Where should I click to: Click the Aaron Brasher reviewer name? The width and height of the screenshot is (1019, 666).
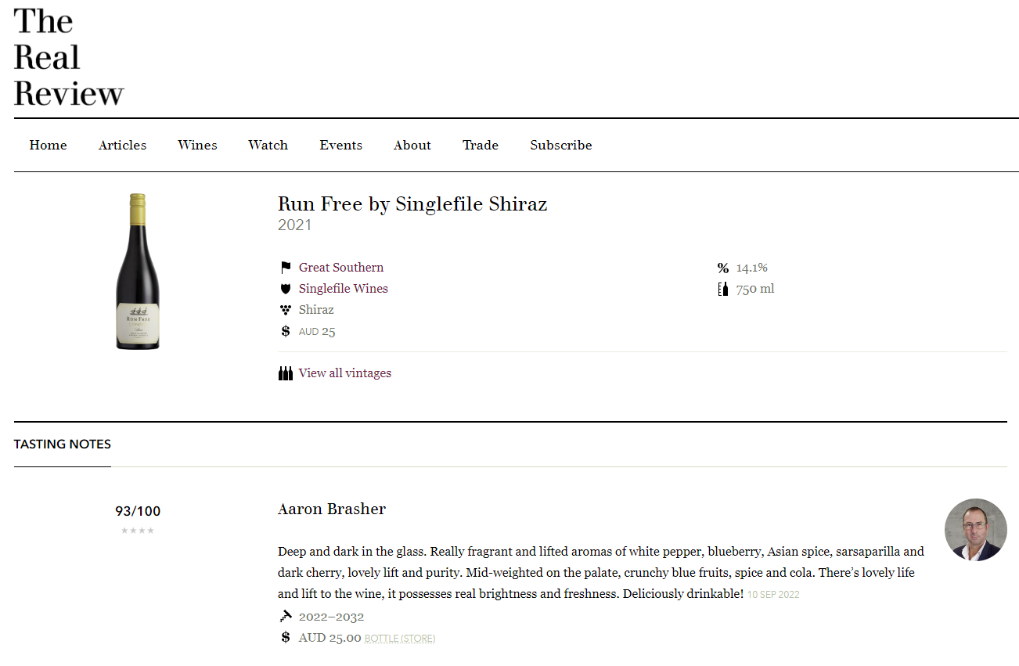pos(332,509)
